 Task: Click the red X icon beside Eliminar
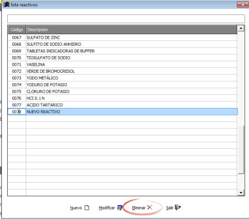(x=149, y=207)
